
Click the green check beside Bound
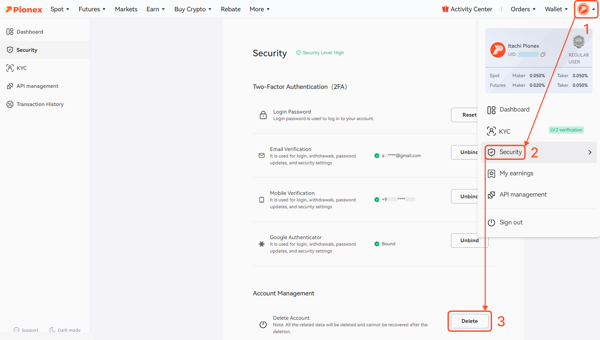(x=377, y=244)
